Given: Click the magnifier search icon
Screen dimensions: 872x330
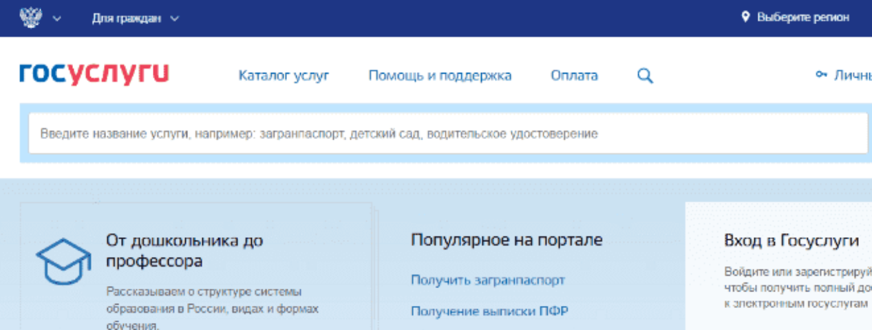Looking at the screenshot, I should pos(645,76).
